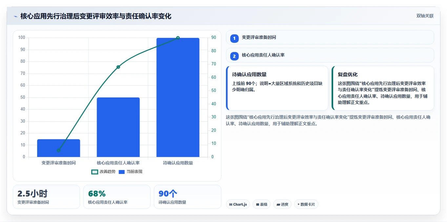The width and height of the screenshot is (447, 222).
Task: Click the blue bar for 变更评审准备时间
Action: coord(59,148)
